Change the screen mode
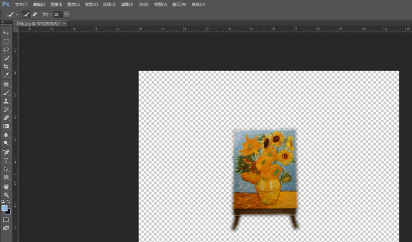The height and width of the screenshot is (242, 412). (x=6, y=228)
